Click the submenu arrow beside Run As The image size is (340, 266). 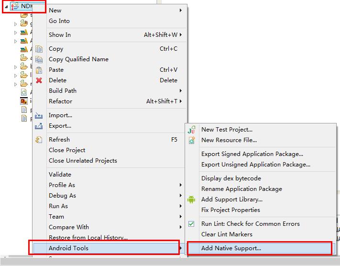pos(181,206)
